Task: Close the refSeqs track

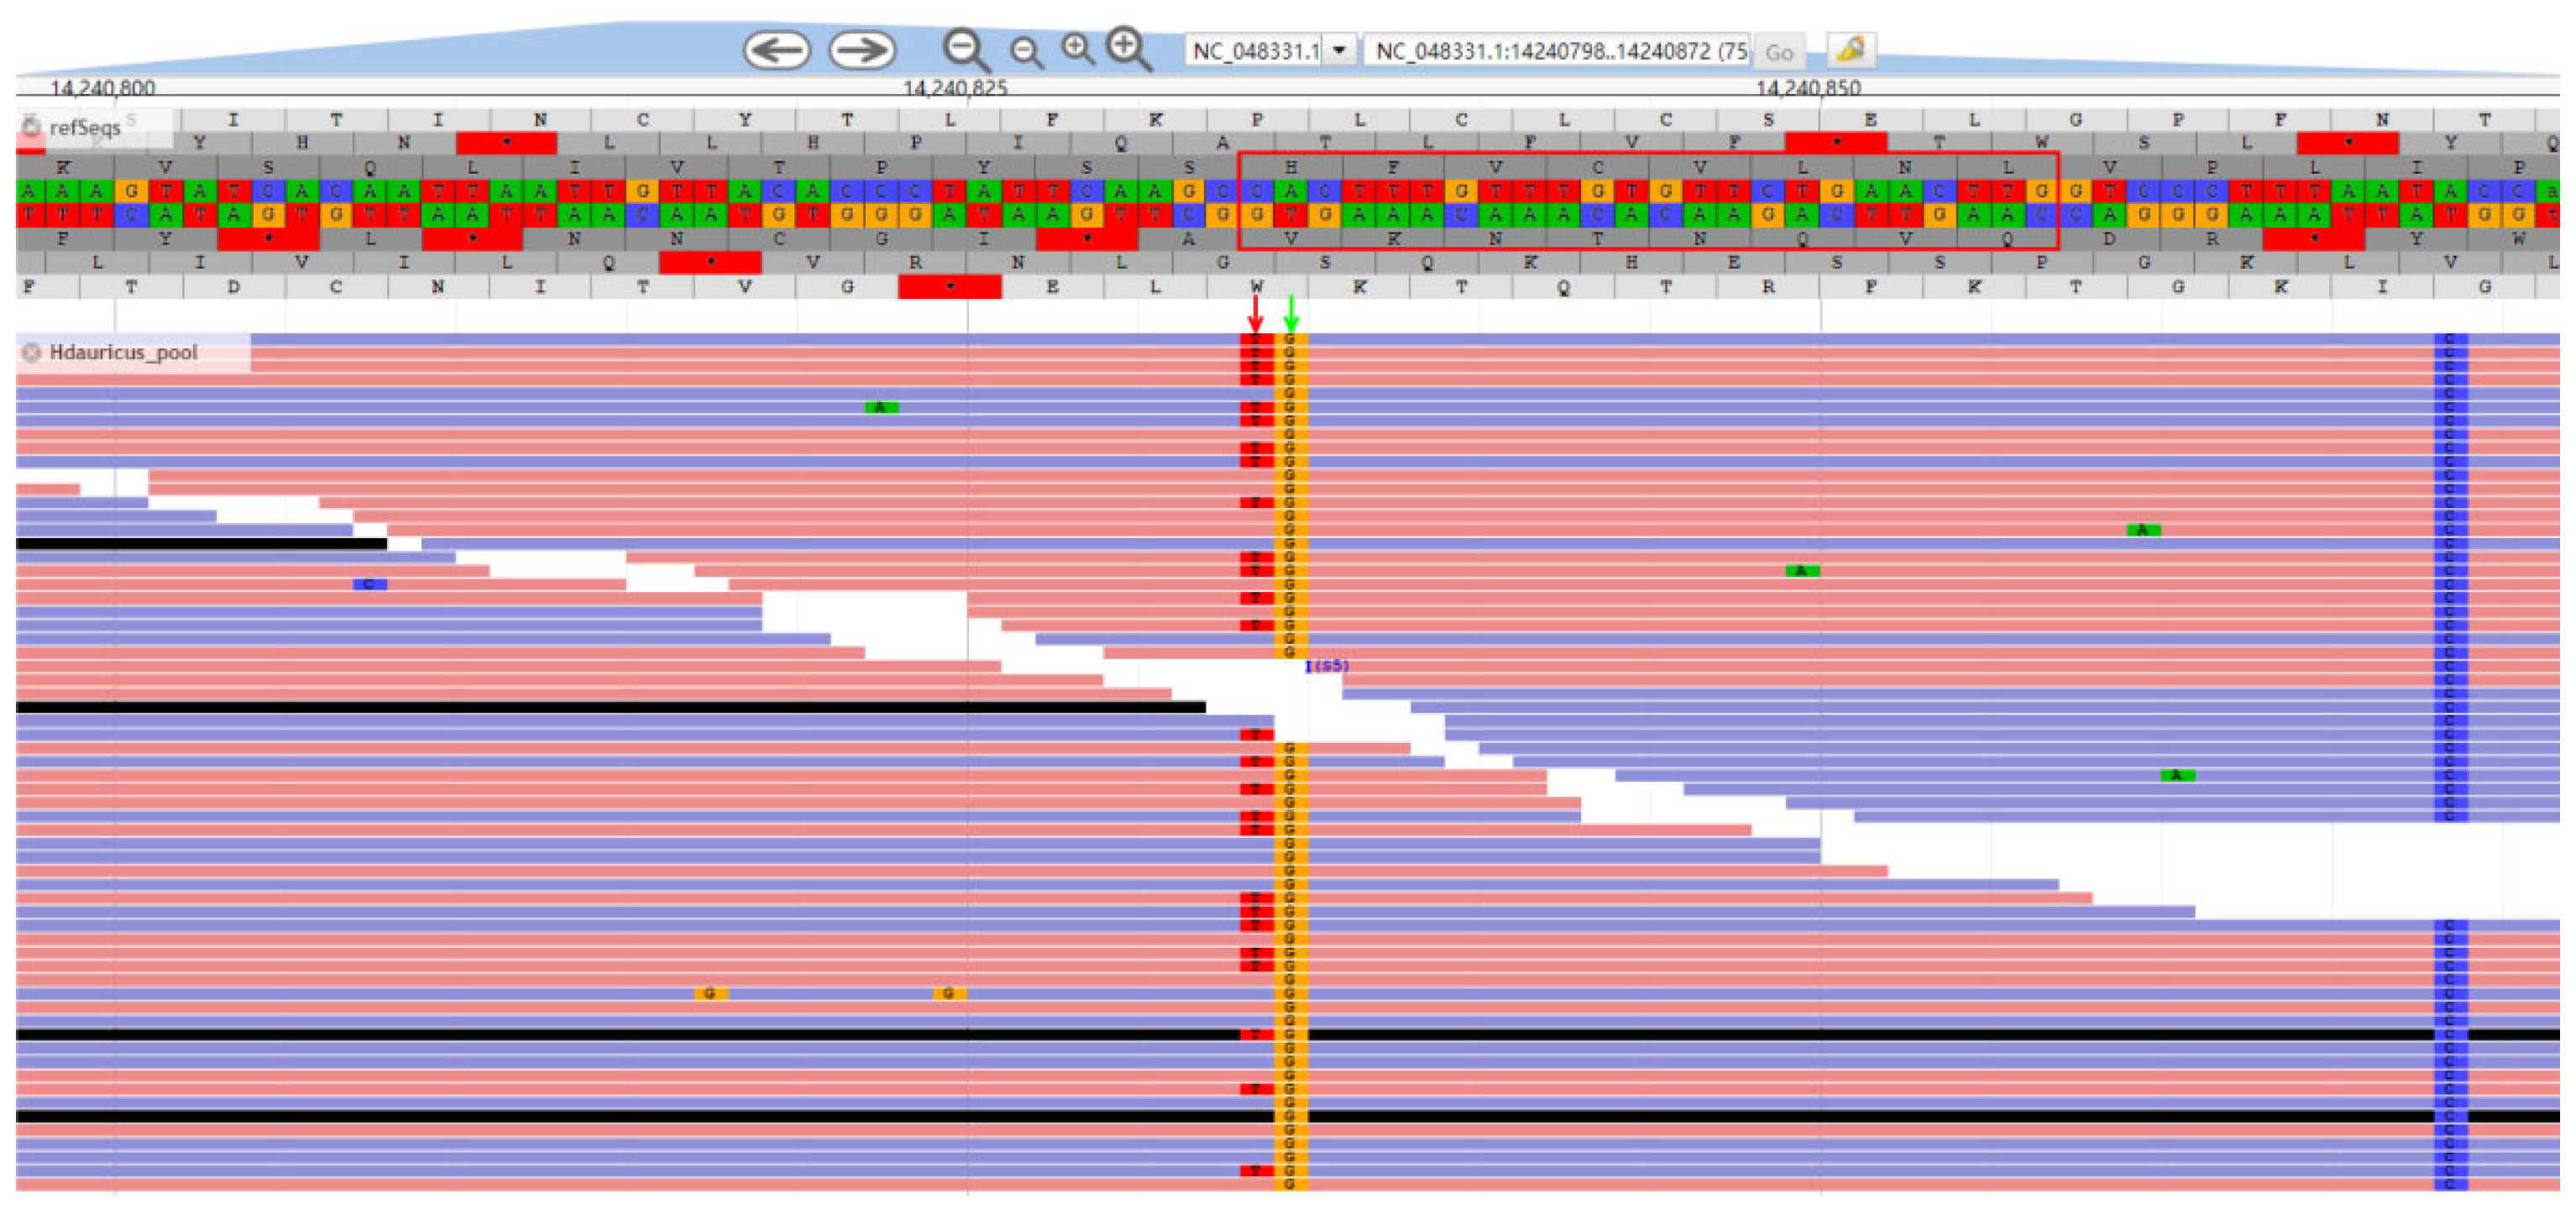Action: click(x=32, y=127)
